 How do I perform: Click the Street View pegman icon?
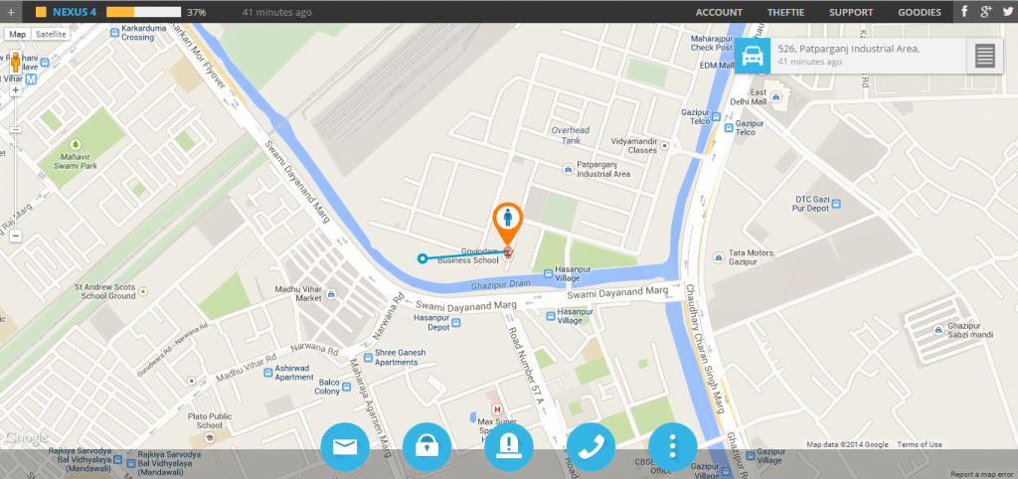click(x=16, y=63)
